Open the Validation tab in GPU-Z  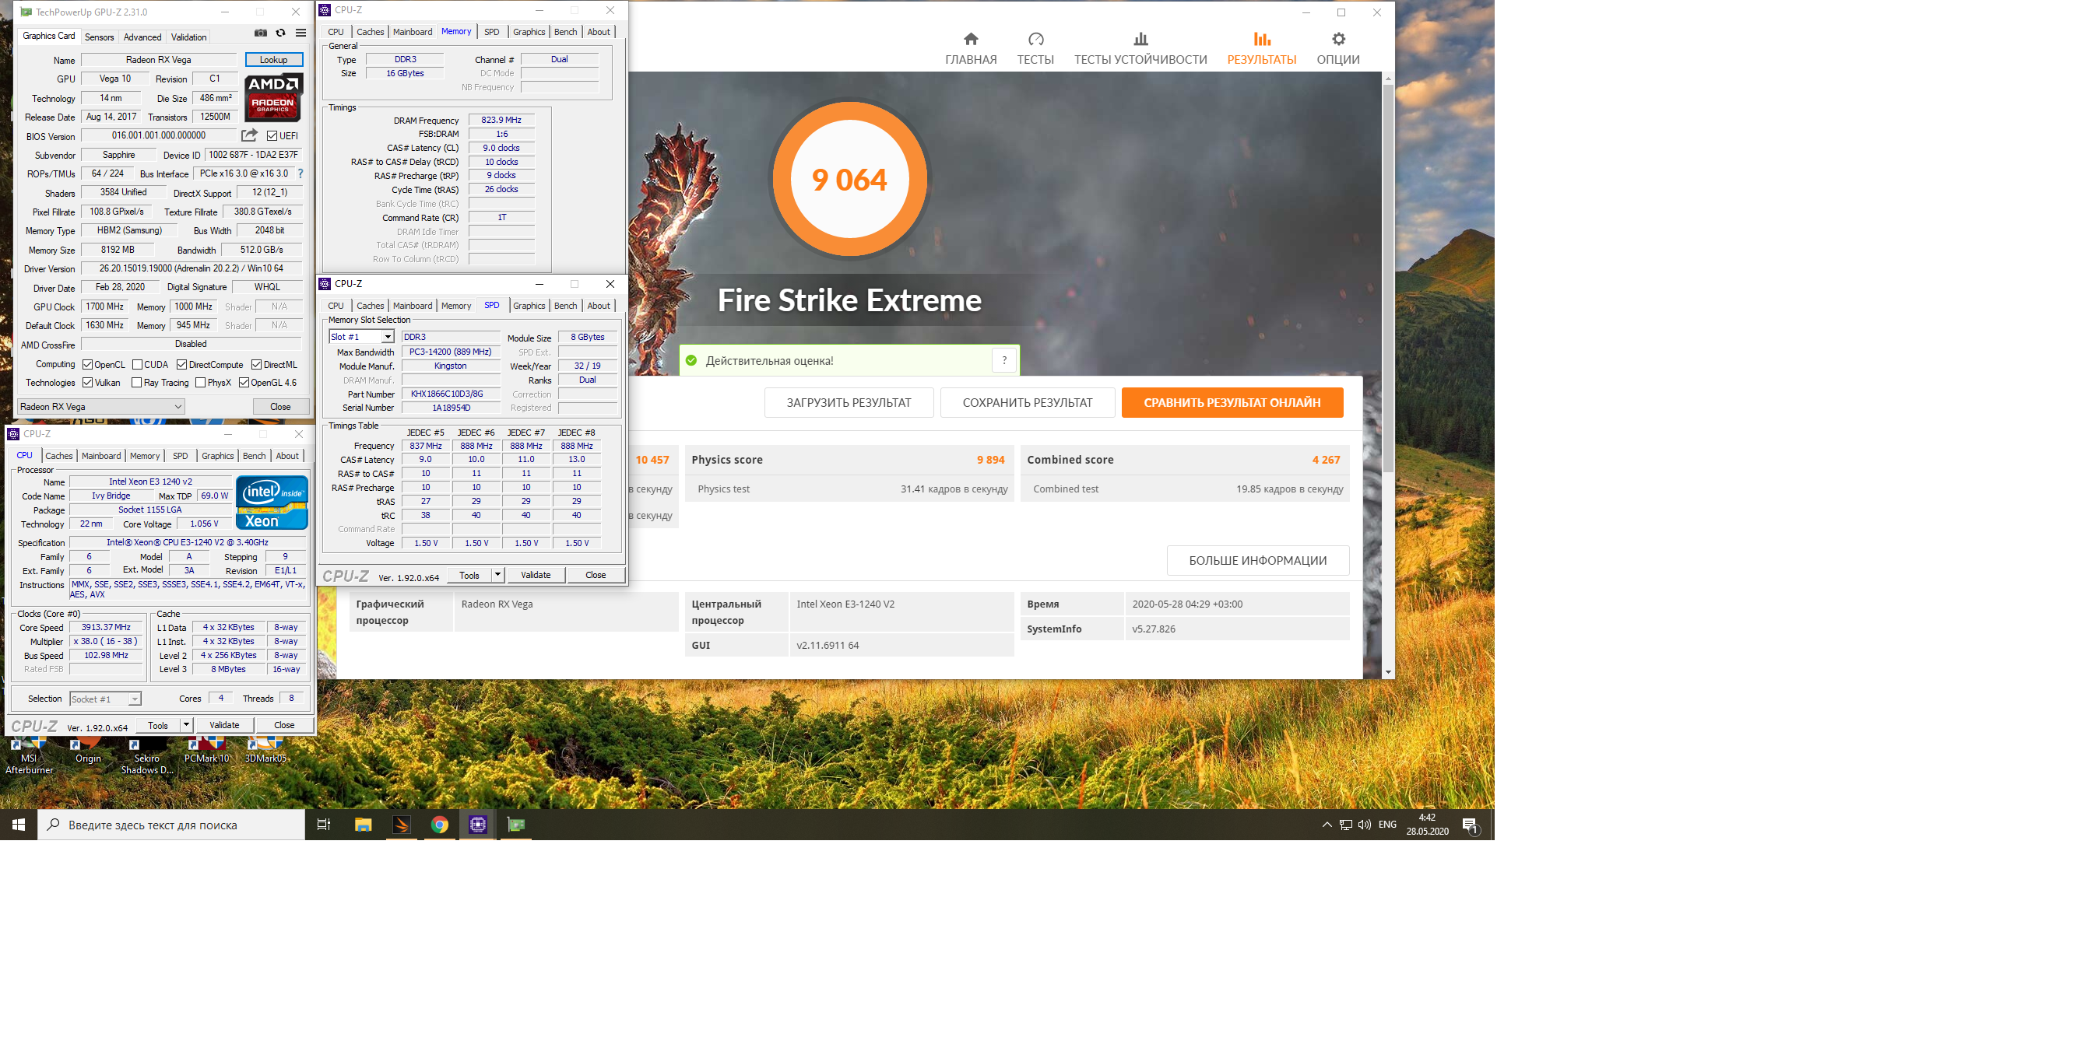pos(189,37)
